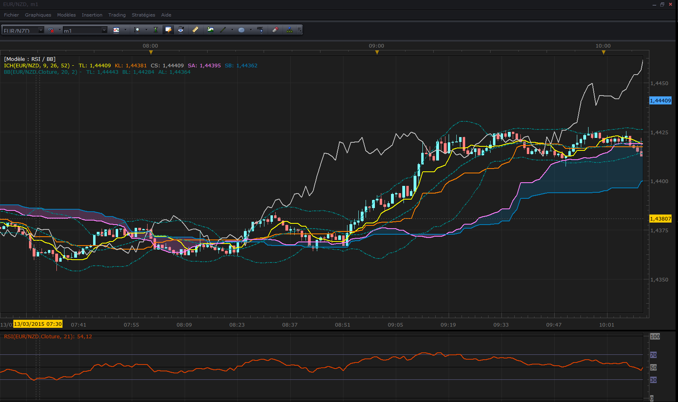
Task: Click the yellow 1,43807 price level tag
Action: (660, 219)
